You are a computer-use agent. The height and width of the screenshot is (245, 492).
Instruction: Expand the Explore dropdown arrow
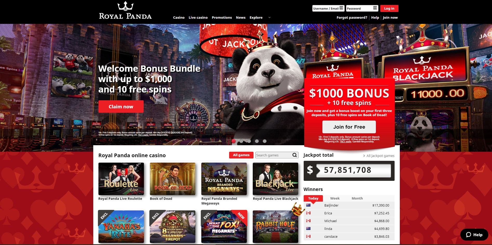269,18
